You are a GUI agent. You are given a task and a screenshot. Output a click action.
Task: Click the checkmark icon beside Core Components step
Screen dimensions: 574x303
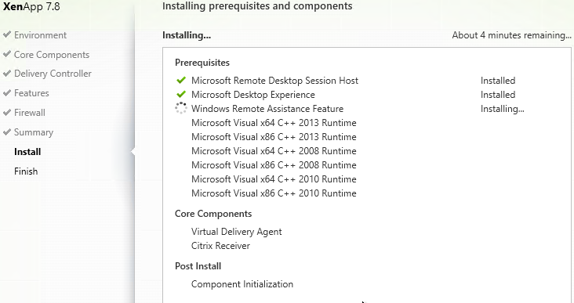[x=6, y=54]
